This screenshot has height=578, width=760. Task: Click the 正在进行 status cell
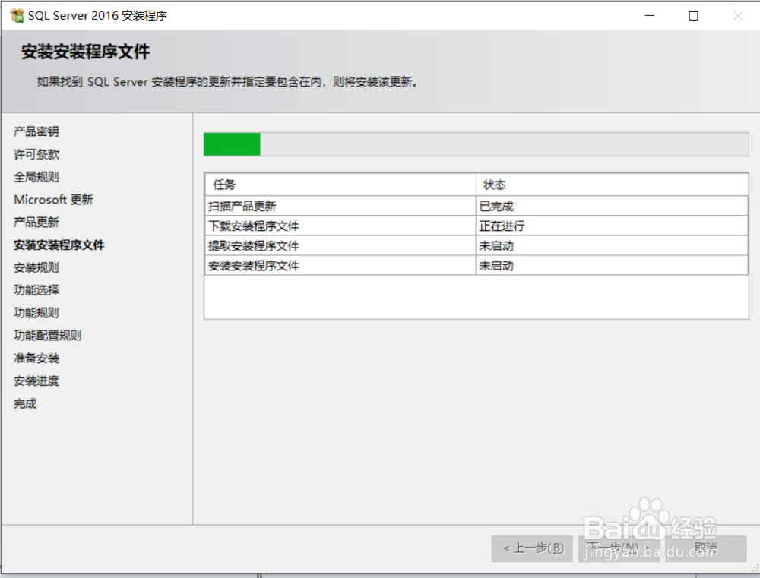pyautogui.click(x=612, y=226)
